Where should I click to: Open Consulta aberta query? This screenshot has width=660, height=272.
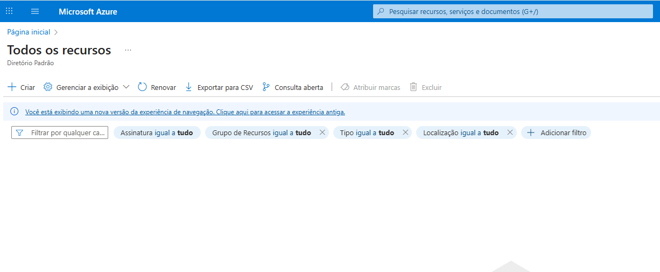click(292, 87)
